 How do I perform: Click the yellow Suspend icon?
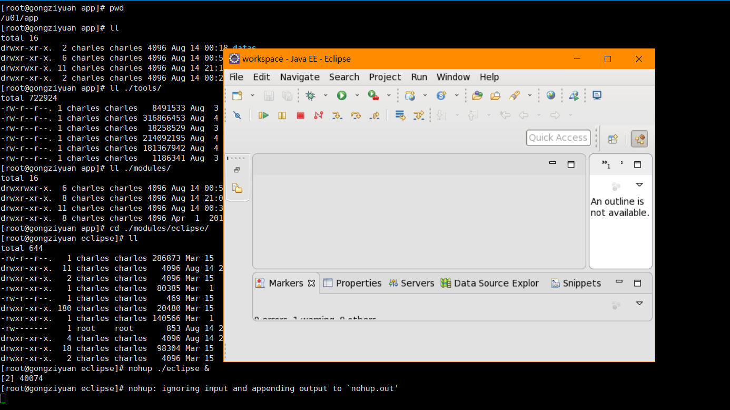pos(282,115)
